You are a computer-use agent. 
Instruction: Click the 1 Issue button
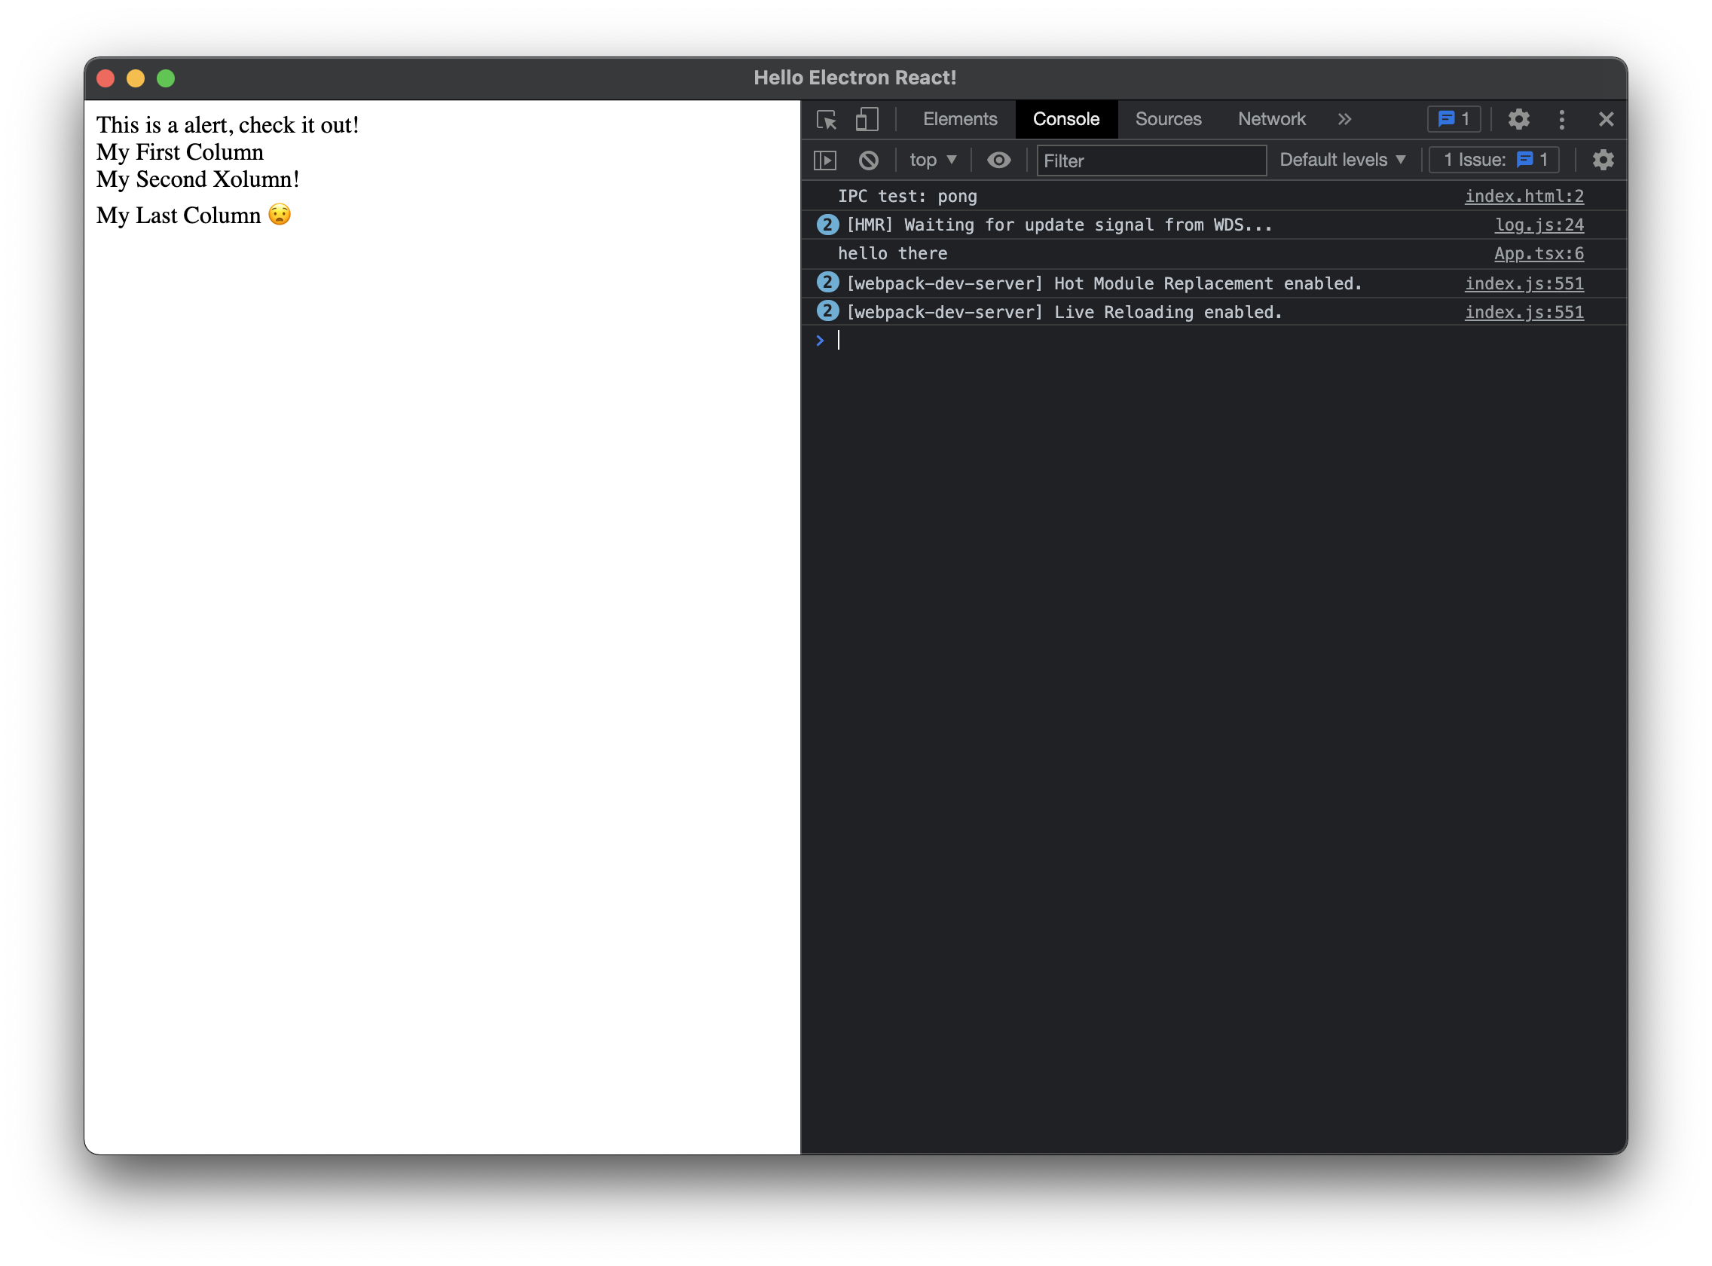point(1493,161)
